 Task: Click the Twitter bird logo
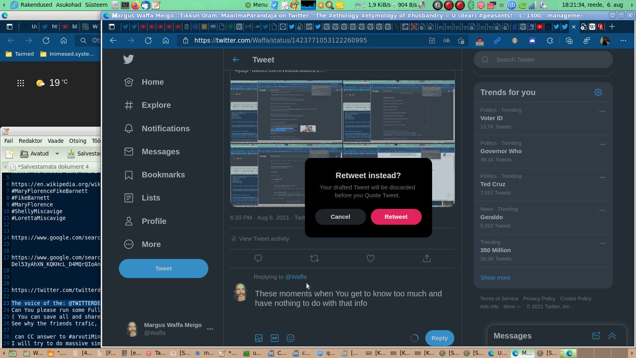[128, 59]
